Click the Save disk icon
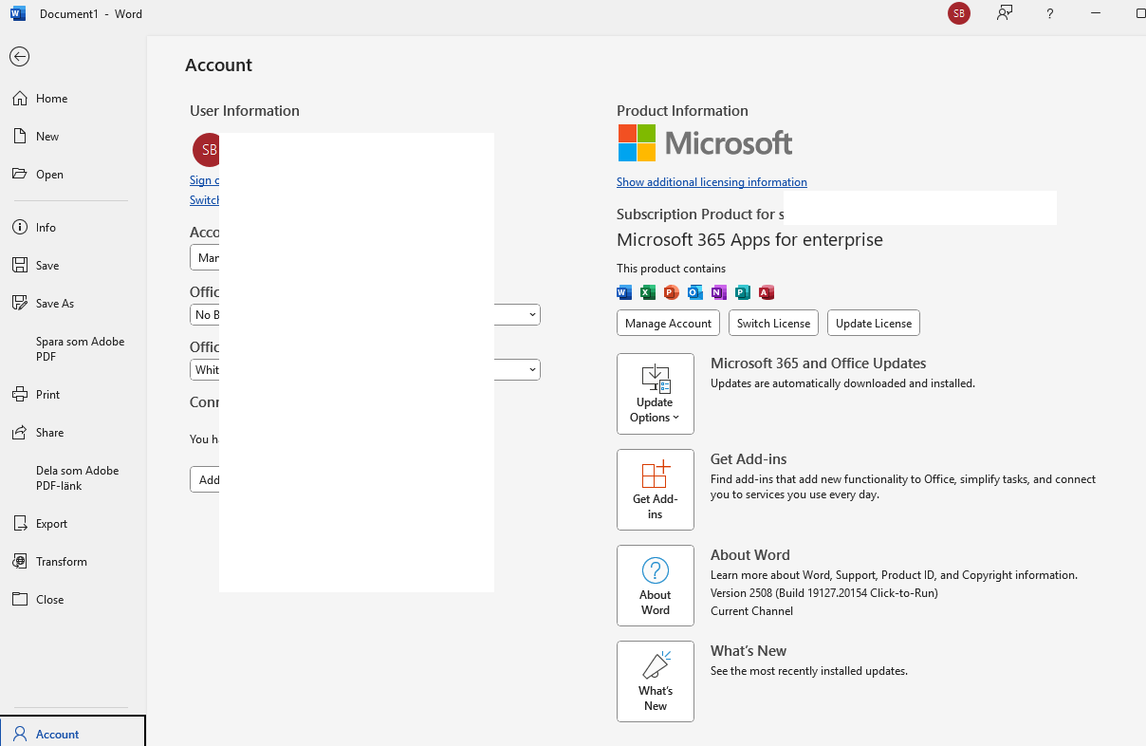Viewport: 1146px width, 746px height. pyautogui.click(x=19, y=266)
